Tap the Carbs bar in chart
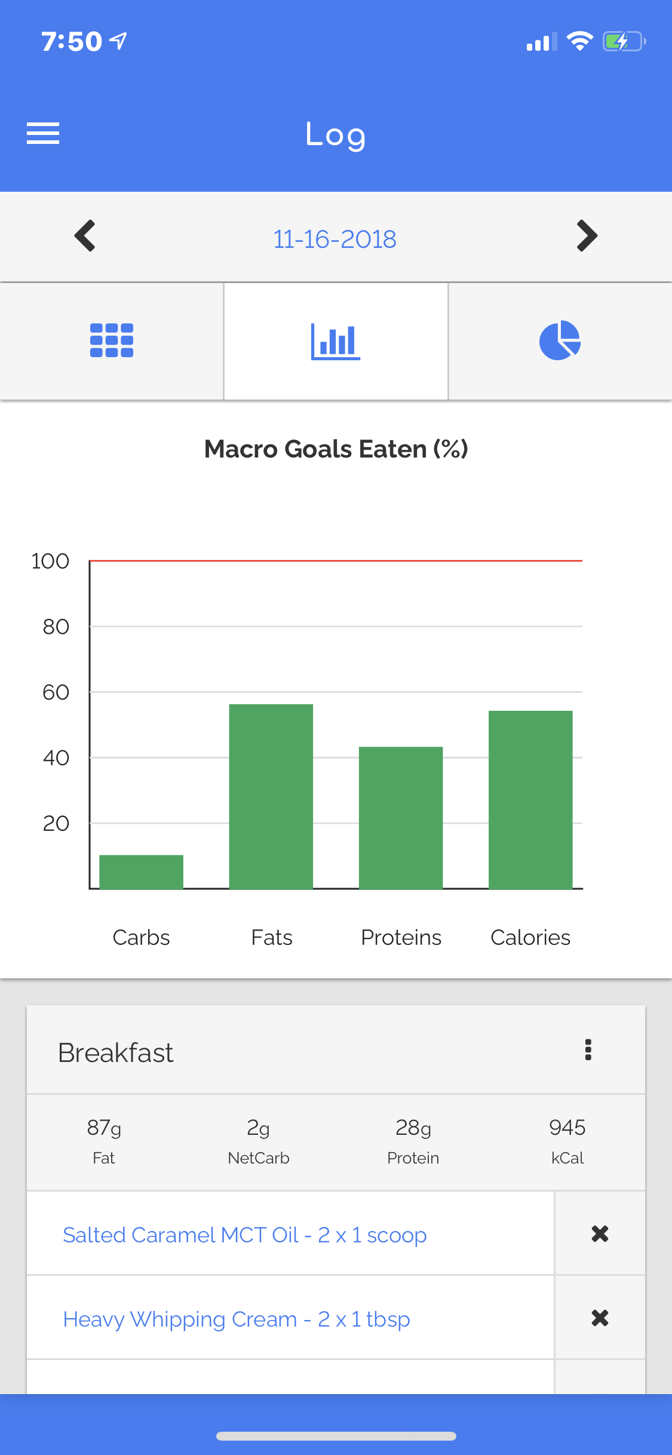672x1455 pixels. [141, 872]
